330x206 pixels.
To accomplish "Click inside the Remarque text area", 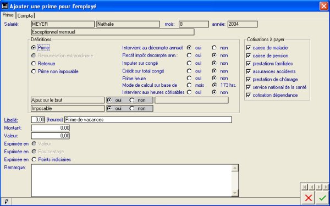I will click(131, 181).
